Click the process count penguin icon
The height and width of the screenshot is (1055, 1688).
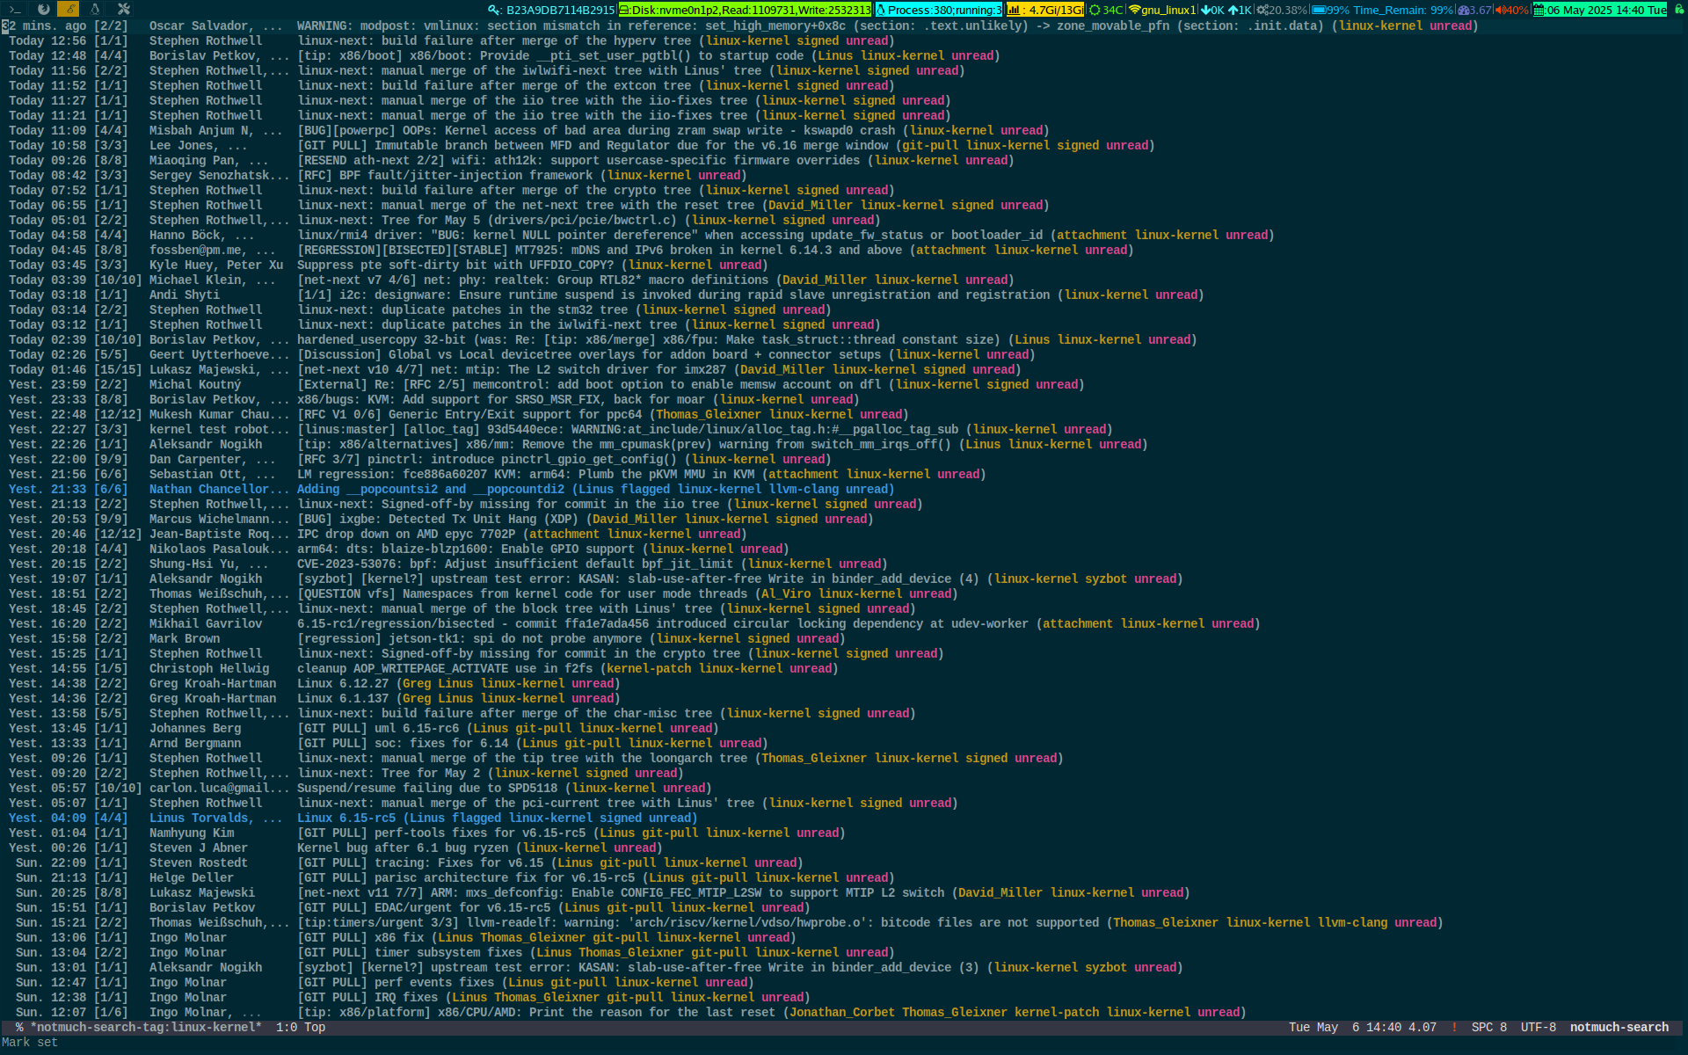882,11
